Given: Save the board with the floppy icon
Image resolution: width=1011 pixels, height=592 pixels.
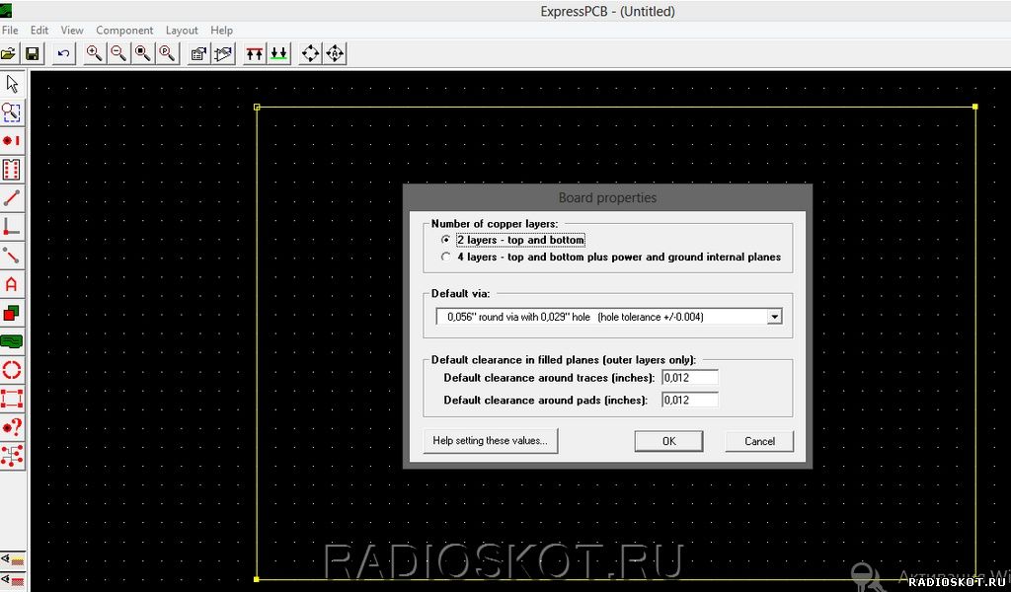Looking at the screenshot, I should coord(33,53).
